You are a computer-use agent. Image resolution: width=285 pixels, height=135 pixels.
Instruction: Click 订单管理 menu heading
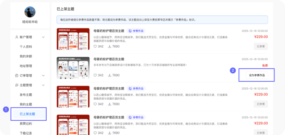click(26, 76)
